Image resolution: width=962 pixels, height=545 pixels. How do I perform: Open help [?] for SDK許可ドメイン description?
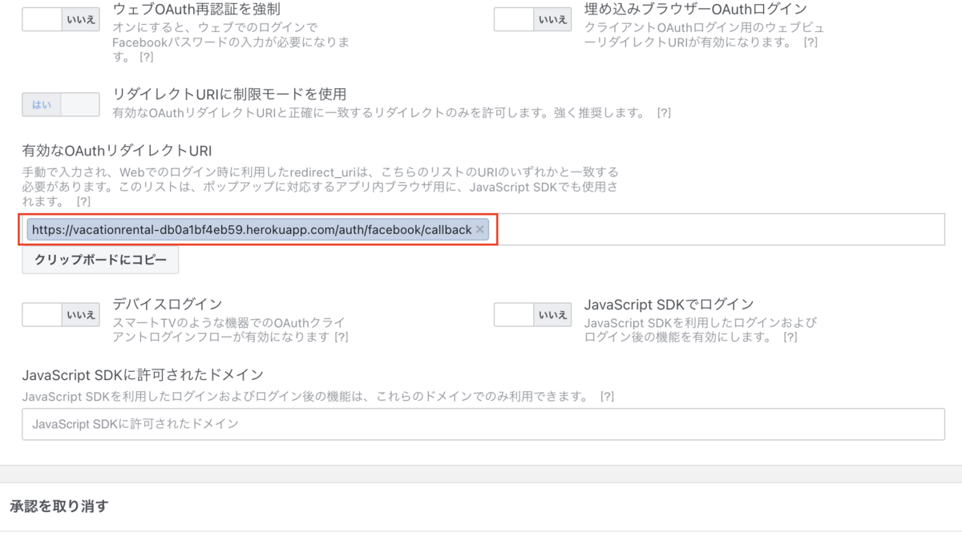(607, 397)
